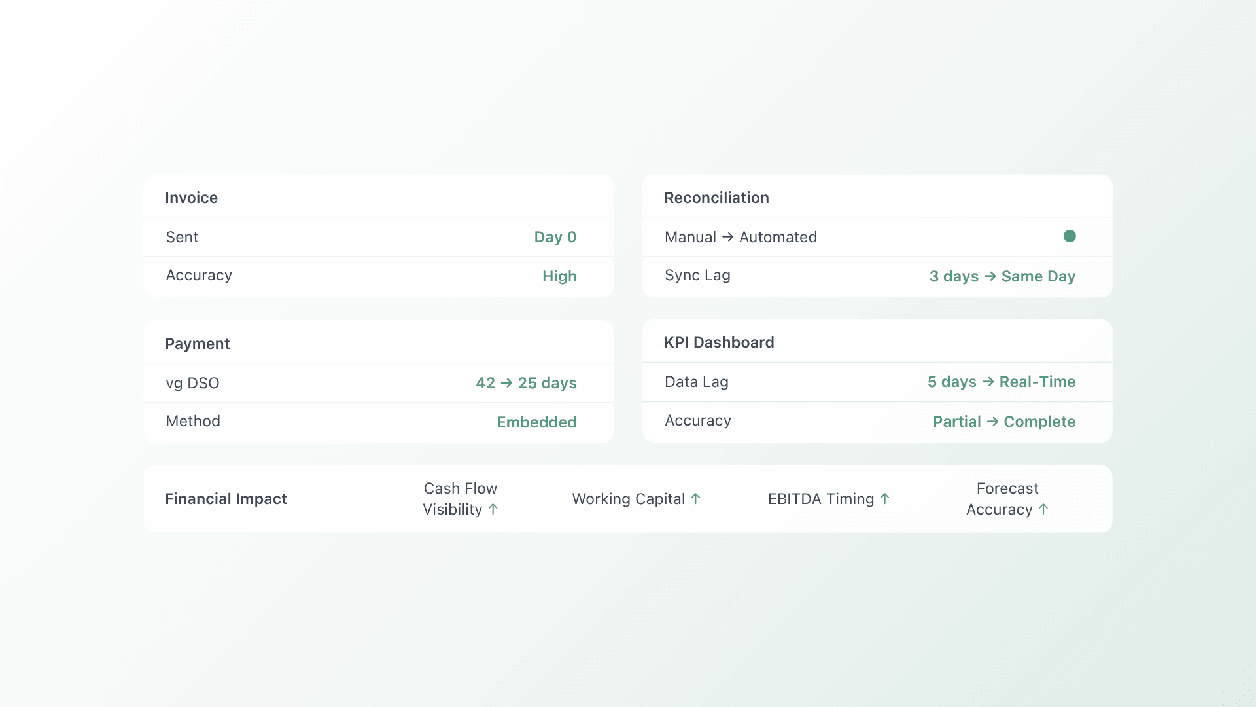Select the Embedded payment method value

click(536, 422)
